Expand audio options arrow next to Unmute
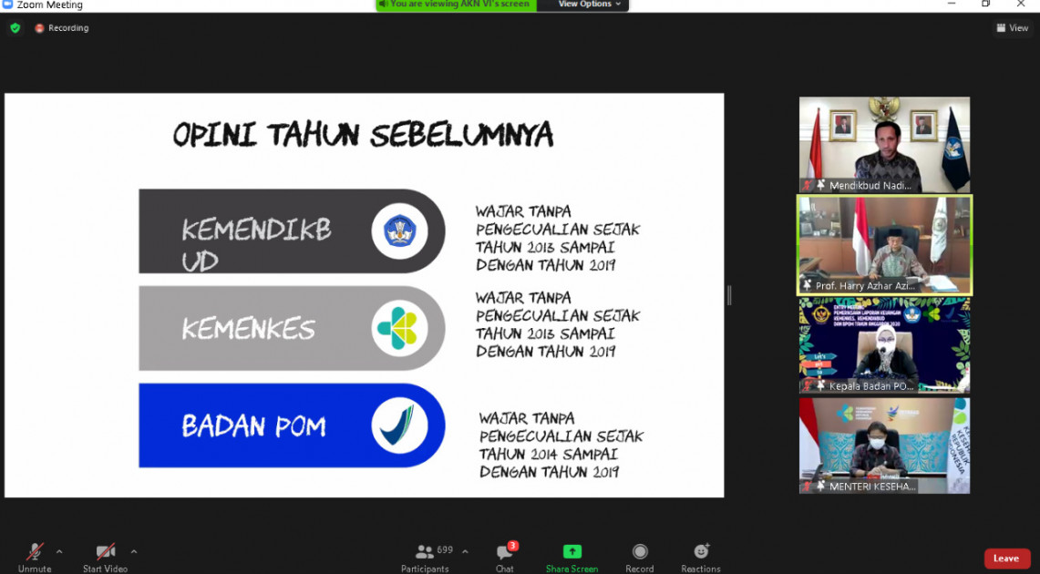The height and width of the screenshot is (574, 1040). point(59,551)
